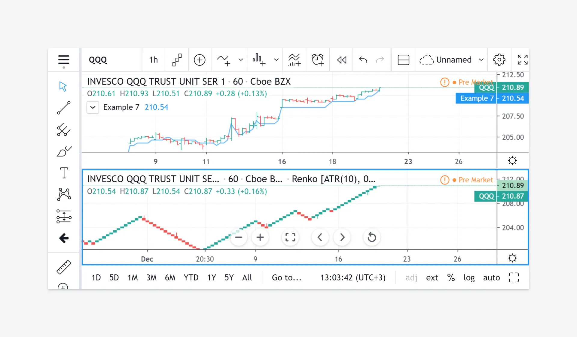
Task: Select the ruler measure tool
Action: coord(64,267)
